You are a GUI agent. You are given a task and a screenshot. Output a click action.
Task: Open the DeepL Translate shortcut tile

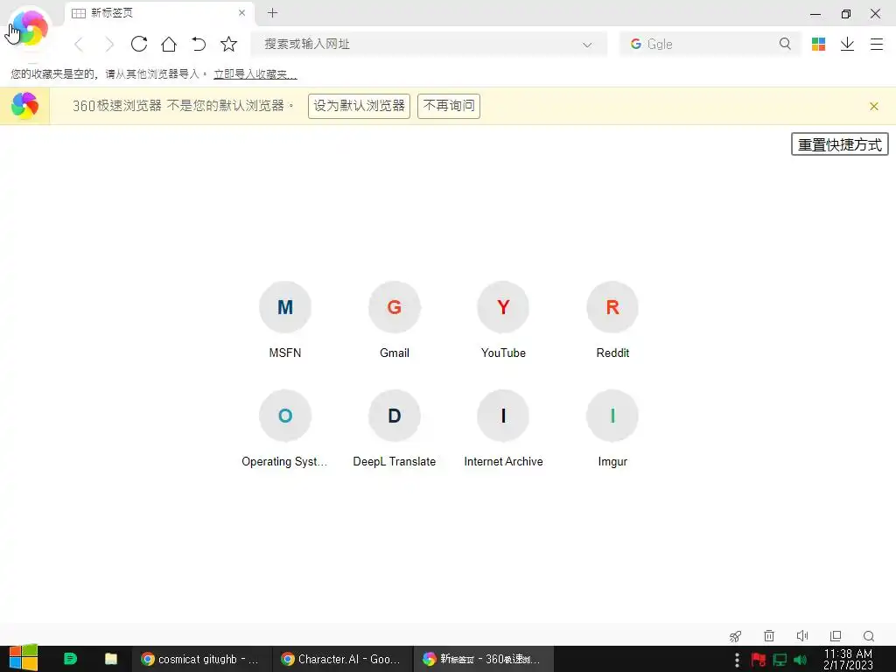pos(395,429)
